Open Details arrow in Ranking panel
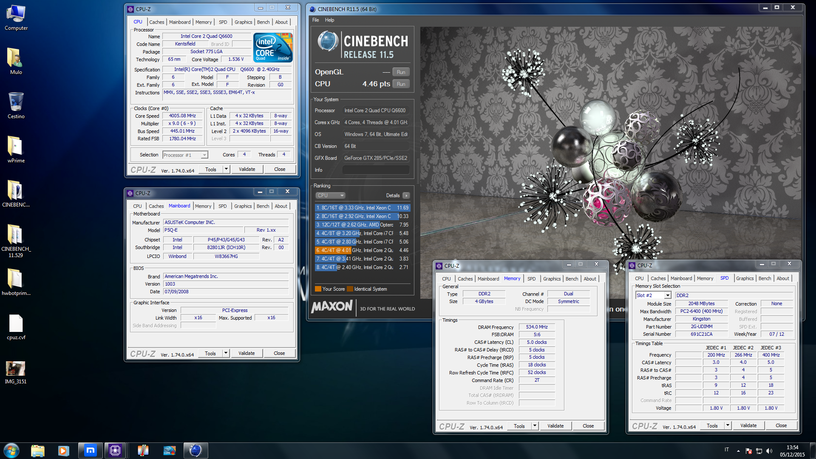 406,195
